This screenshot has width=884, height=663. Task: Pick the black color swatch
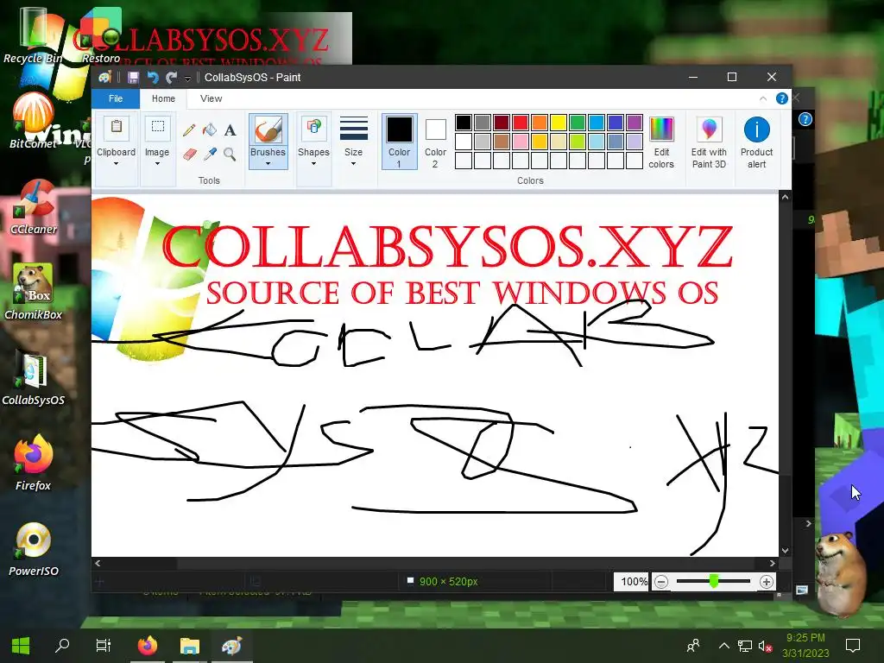464,123
